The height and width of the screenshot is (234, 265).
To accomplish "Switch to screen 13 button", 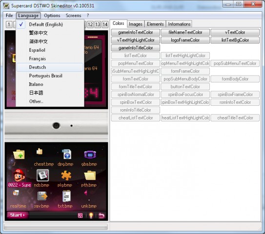I will 98,24.
